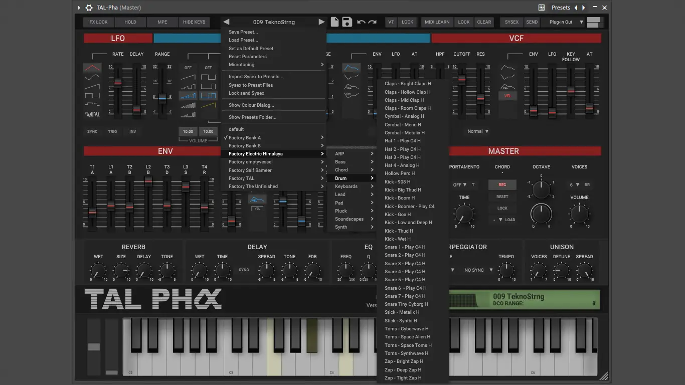The height and width of the screenshot is (385, 685).
Task: Click the new blank preset page icon
Action: point(335,22)
